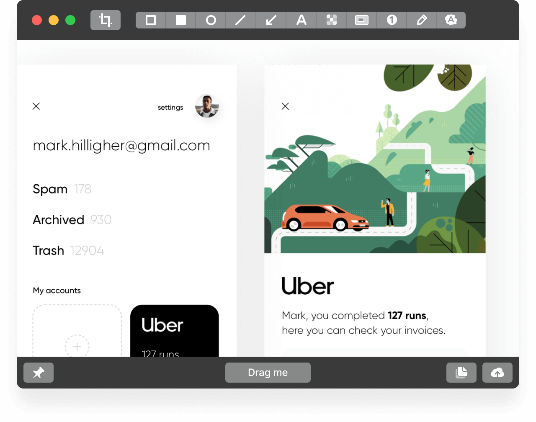The width and height of the screenshot is (536, 422).
Task: Upload screenshot to cloud
Action: (x=497, y=373)
